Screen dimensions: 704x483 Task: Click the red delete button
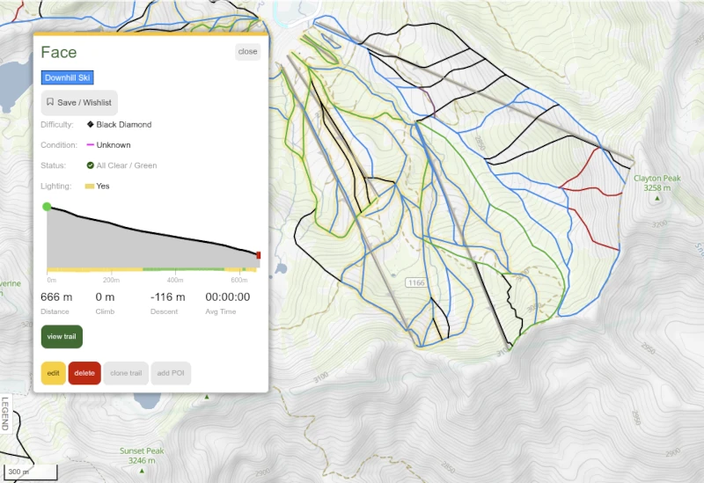pyautogui.click(x=84, y=373)
